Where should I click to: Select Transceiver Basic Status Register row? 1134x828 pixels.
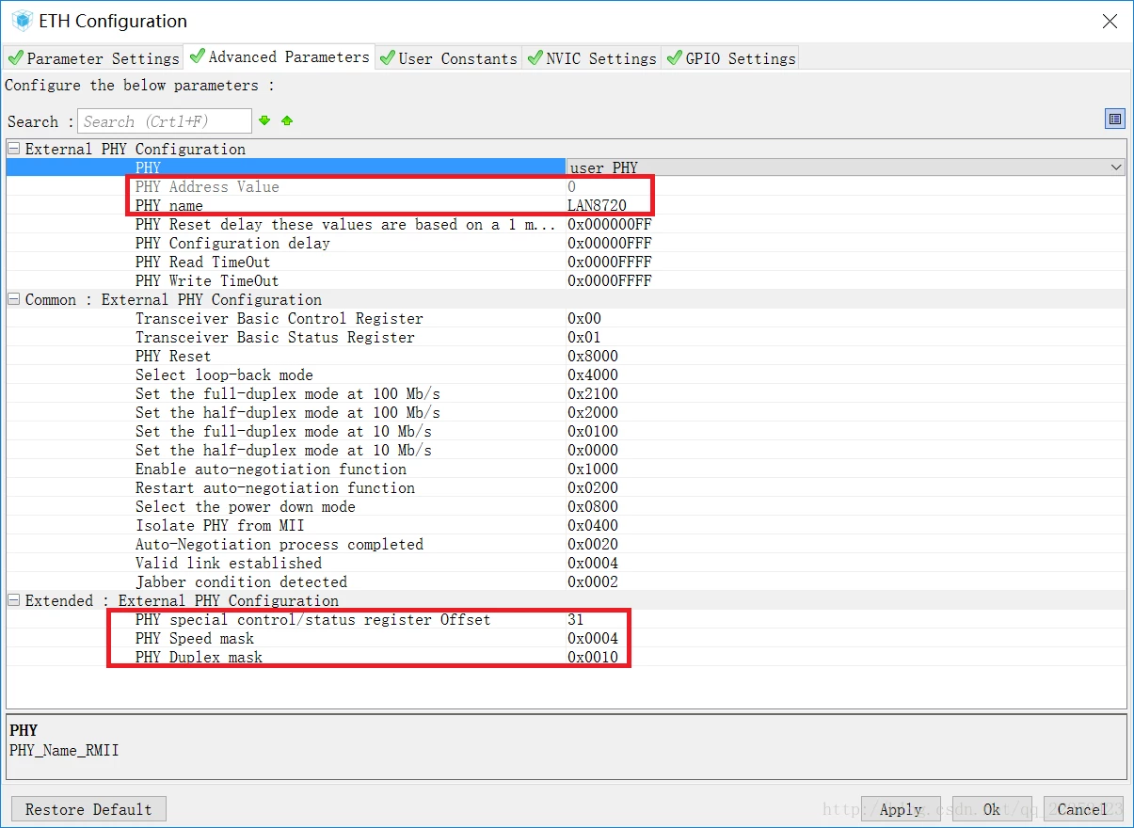566,337
